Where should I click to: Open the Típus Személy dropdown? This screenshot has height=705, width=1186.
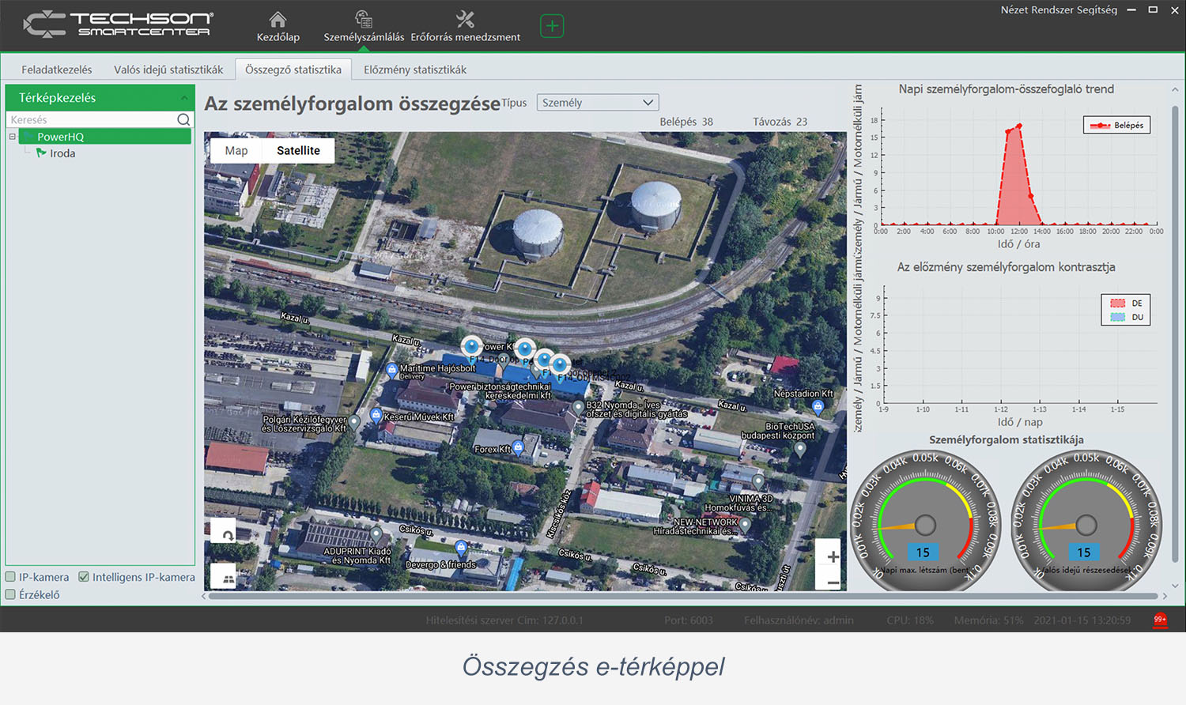[597, 103]
